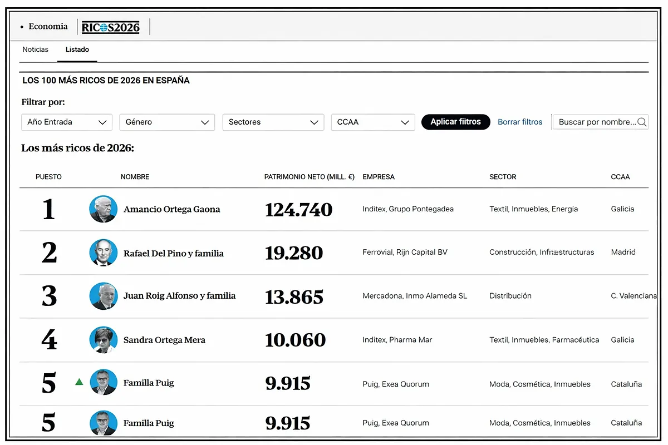Click Juan Roig Alfonso's portrait photo
Viewport: 668px width, 445px height.
[x=103, y=296]
